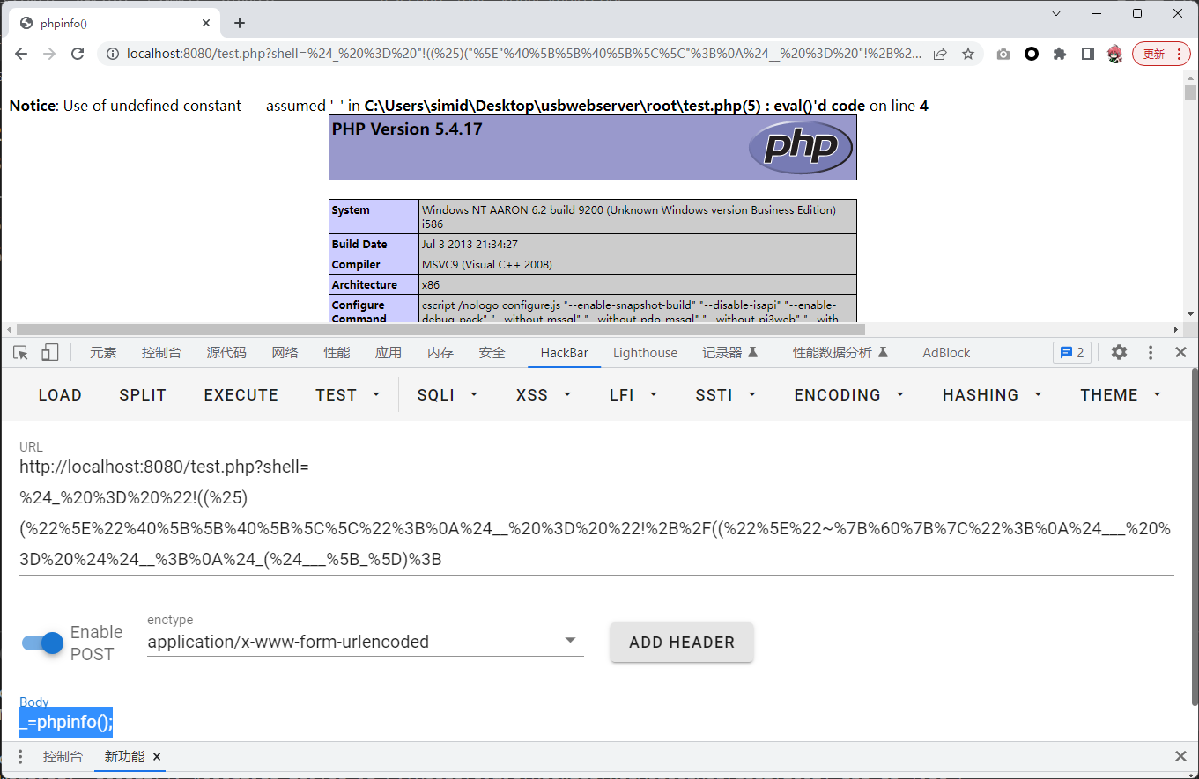Disable the Enable POST toggle switch

coord(42,643)
